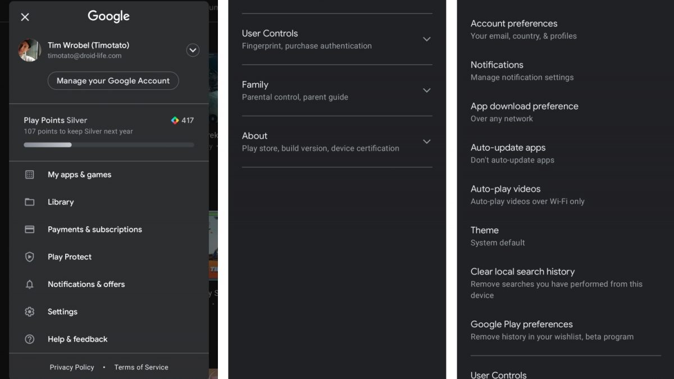
Task: Expand the Family section chevron
Action: point(426,90)
